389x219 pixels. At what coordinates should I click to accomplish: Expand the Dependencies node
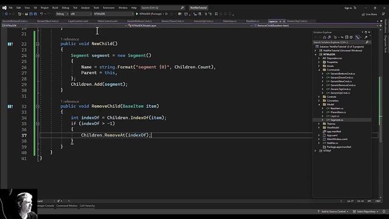click(319, 58)
